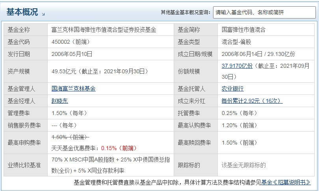Screen dimensions: 319x191
Task: Click the fund search input field
Action: (x=264, y=12)
